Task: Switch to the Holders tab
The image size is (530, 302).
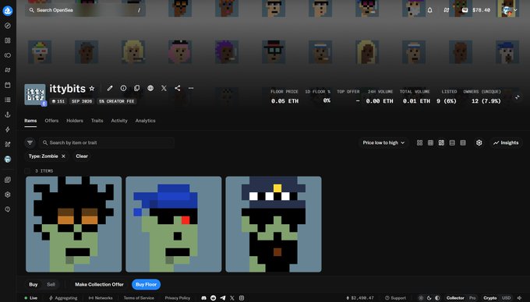Action: click(x=75, y=121)
